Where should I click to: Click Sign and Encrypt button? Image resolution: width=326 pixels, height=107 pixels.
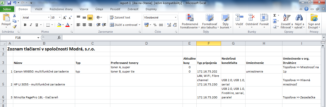(x=314, y=22)
